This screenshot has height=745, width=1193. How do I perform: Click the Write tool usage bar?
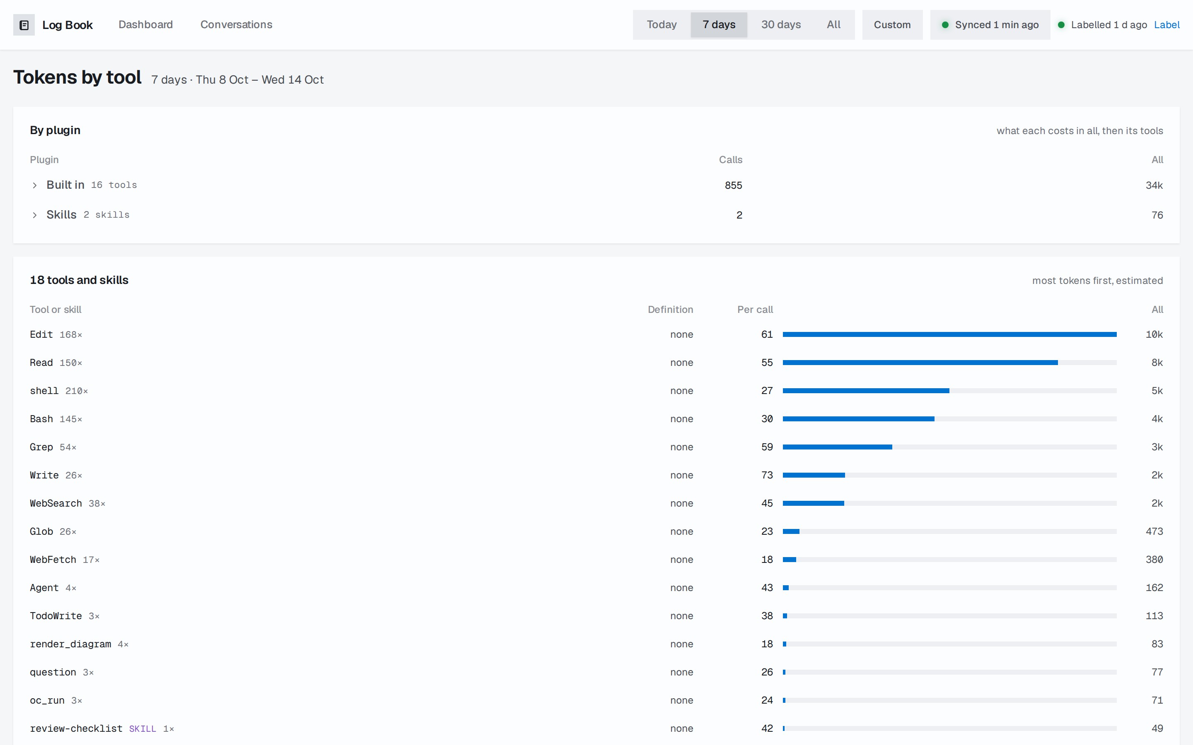click(x=949, y=475)
